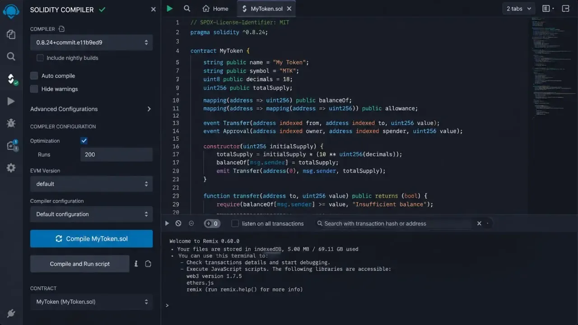Image resolution: width=578 pixels, height=325 pixels.
Task: Enable Auto compile checkbox
Action: 34,75
